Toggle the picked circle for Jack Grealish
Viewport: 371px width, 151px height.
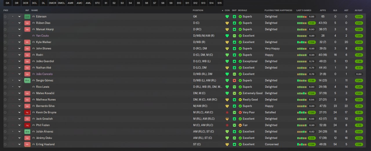pos(5,119)
